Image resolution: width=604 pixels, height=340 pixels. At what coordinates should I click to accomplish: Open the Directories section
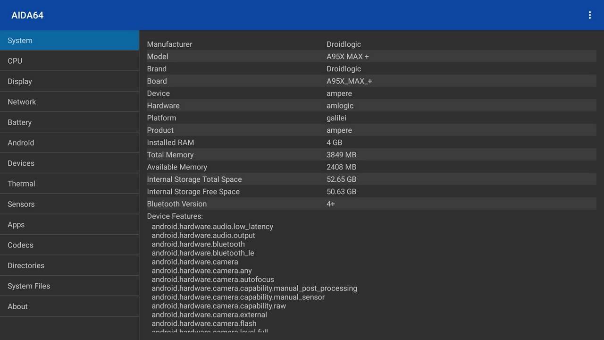tap(69, 265)
